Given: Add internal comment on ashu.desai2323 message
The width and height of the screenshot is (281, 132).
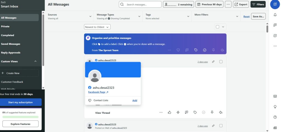Looking at the screenshot, I should 187,112.
